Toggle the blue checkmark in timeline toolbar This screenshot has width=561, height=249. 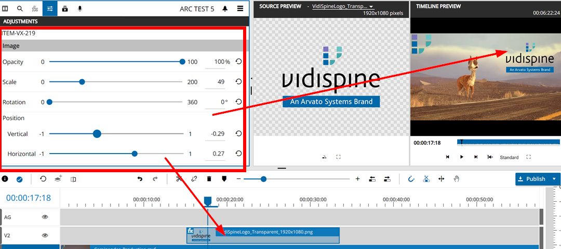click(19, 179)
